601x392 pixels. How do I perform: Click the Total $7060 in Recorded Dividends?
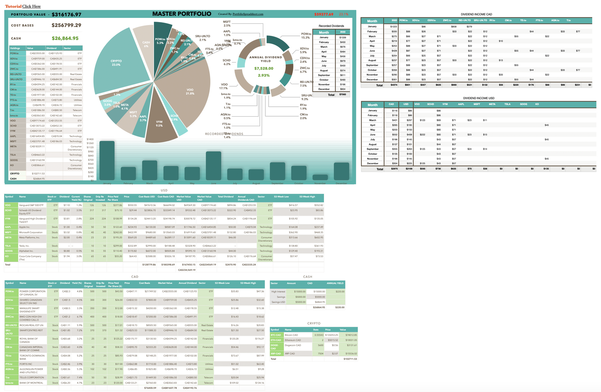pyautogui.click(x=342, y=95)
